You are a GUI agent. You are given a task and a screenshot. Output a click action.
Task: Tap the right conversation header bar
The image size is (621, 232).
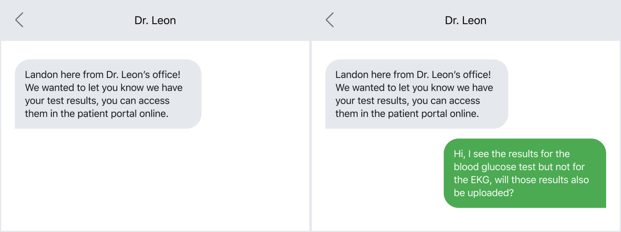tap(552, 20)
